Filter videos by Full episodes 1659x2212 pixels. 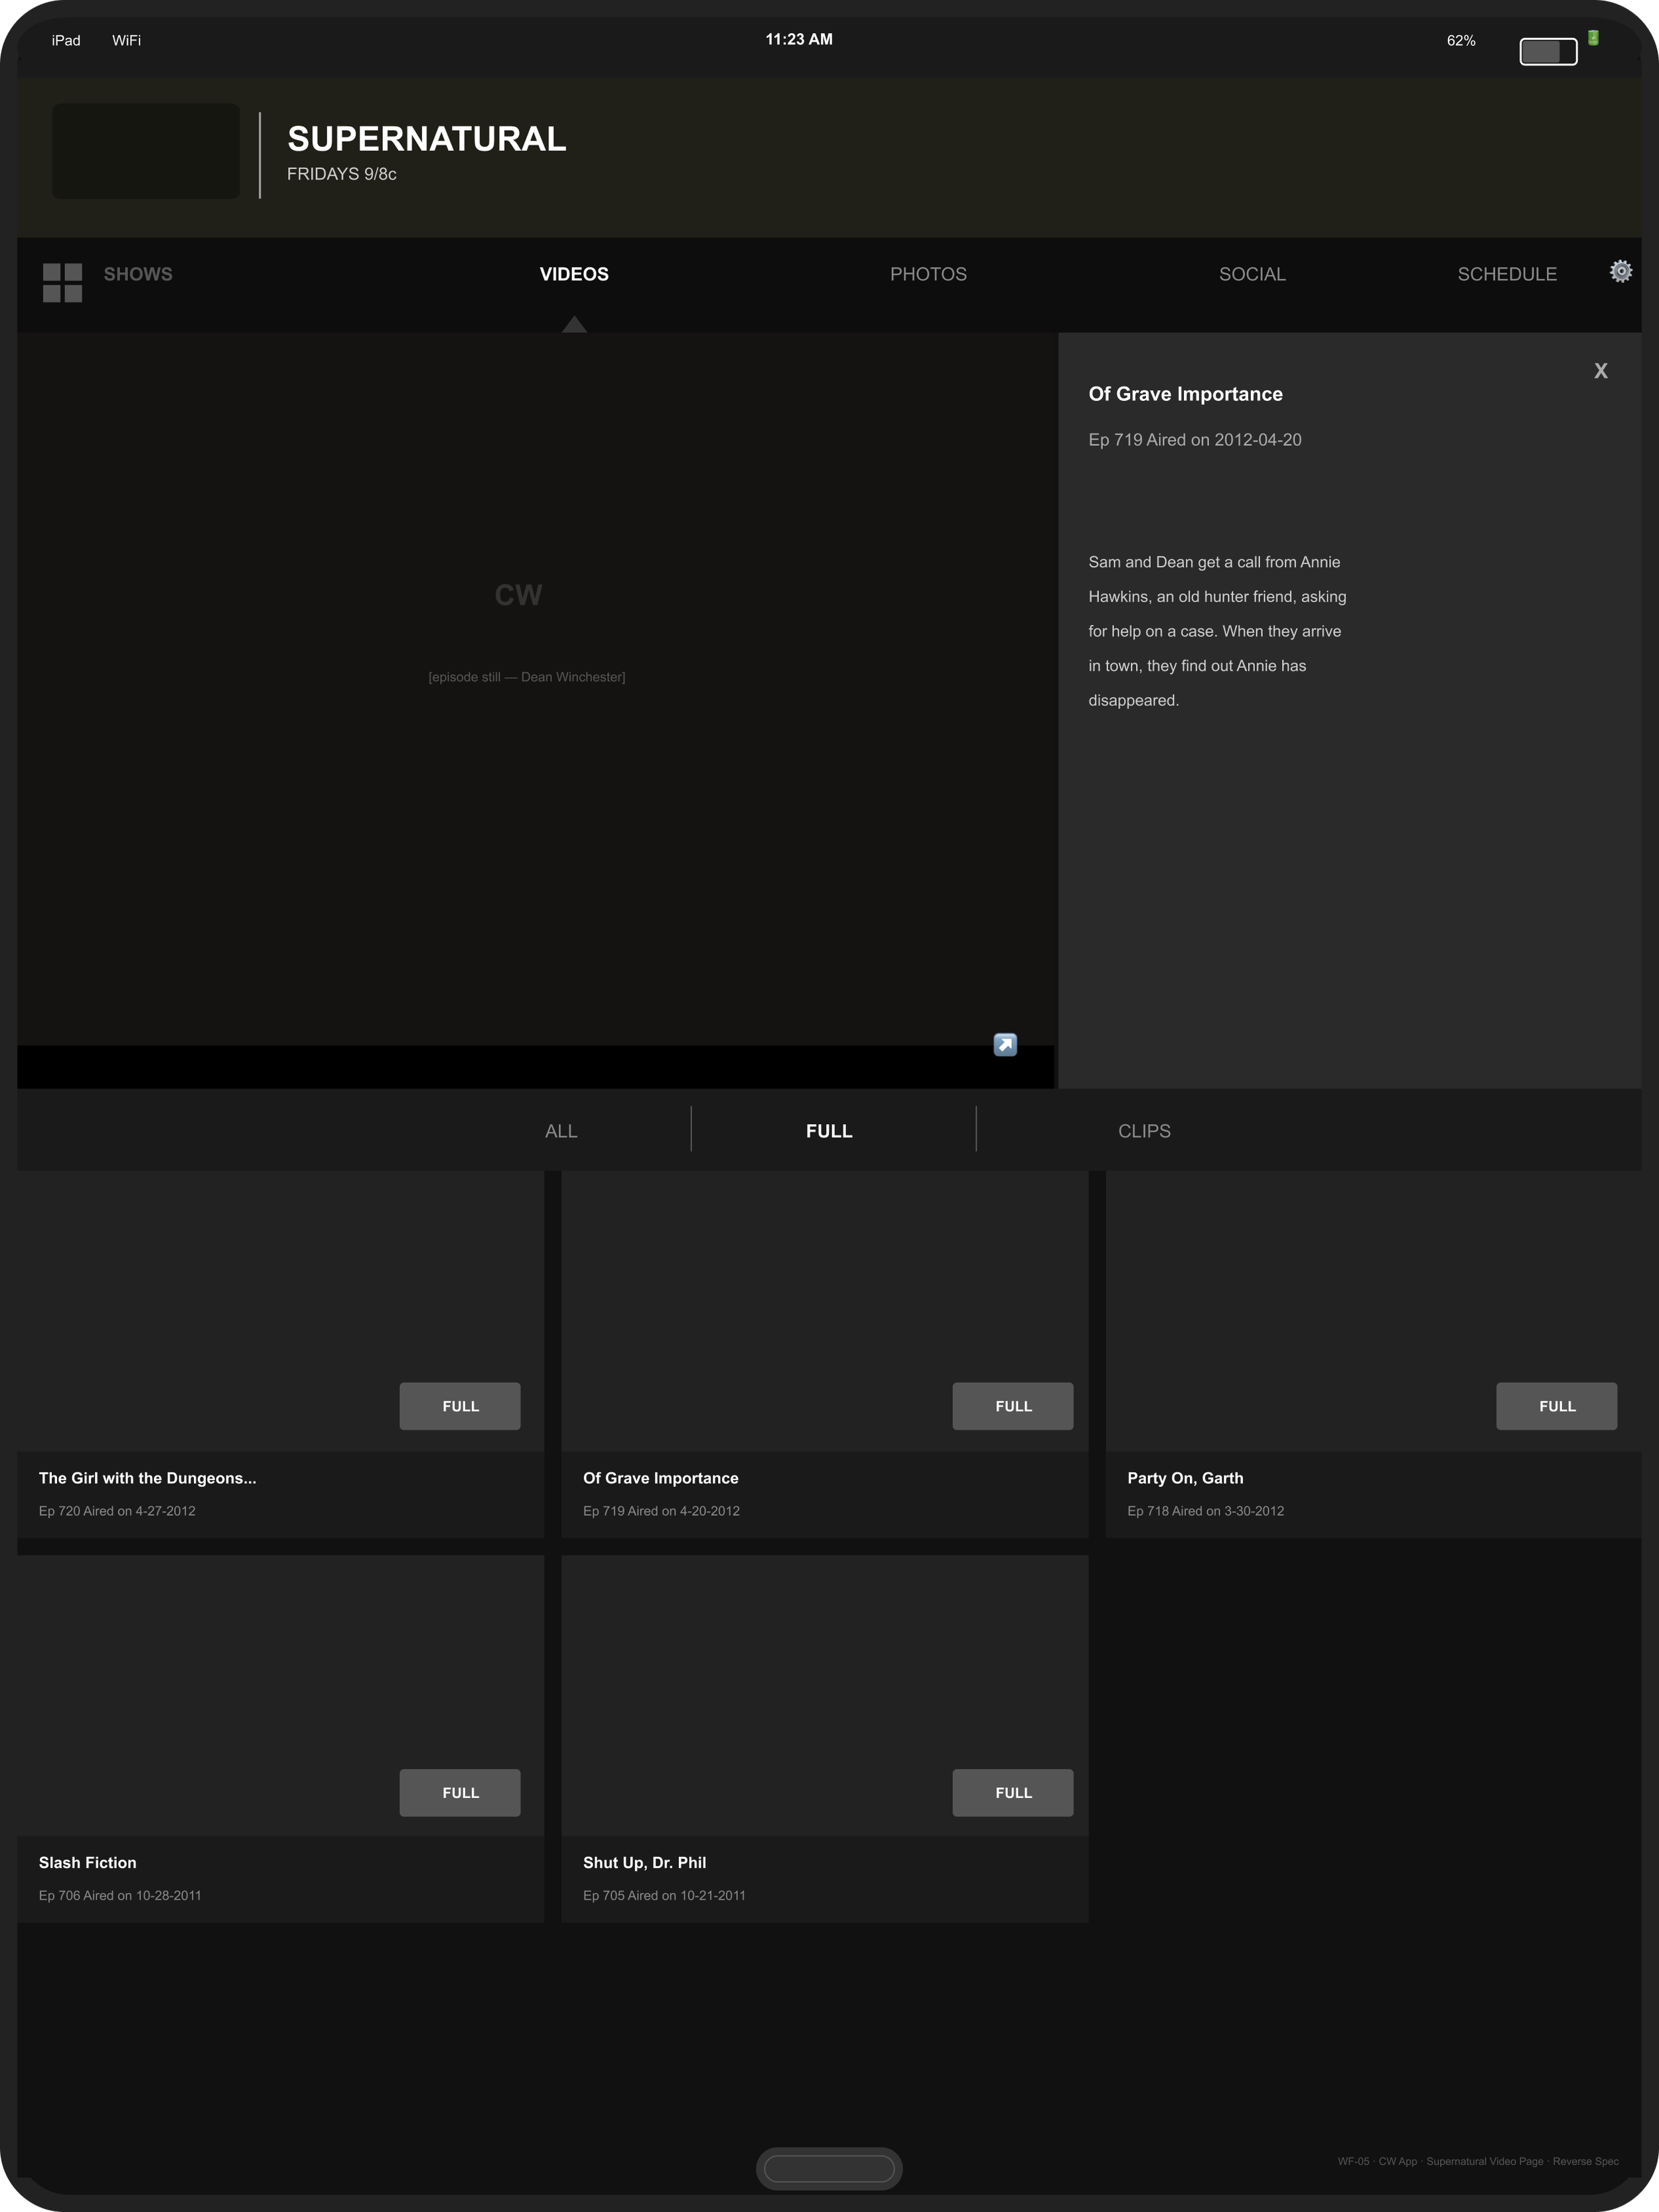click(x=828, y=1131)
